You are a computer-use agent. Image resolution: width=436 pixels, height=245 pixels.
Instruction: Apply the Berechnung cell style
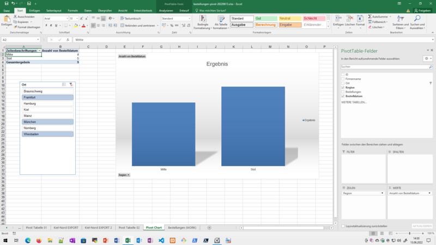[266, 24]
